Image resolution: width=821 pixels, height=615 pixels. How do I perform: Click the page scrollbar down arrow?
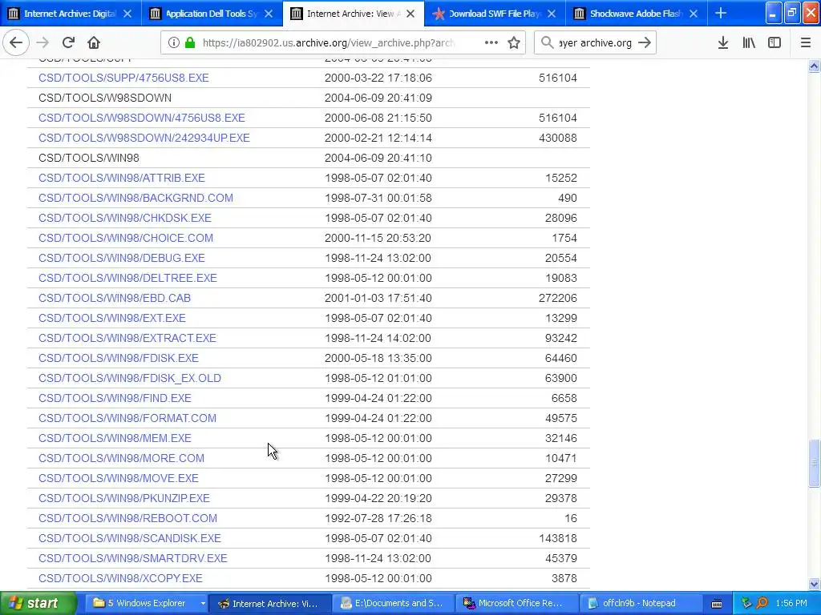pos(815,584)
